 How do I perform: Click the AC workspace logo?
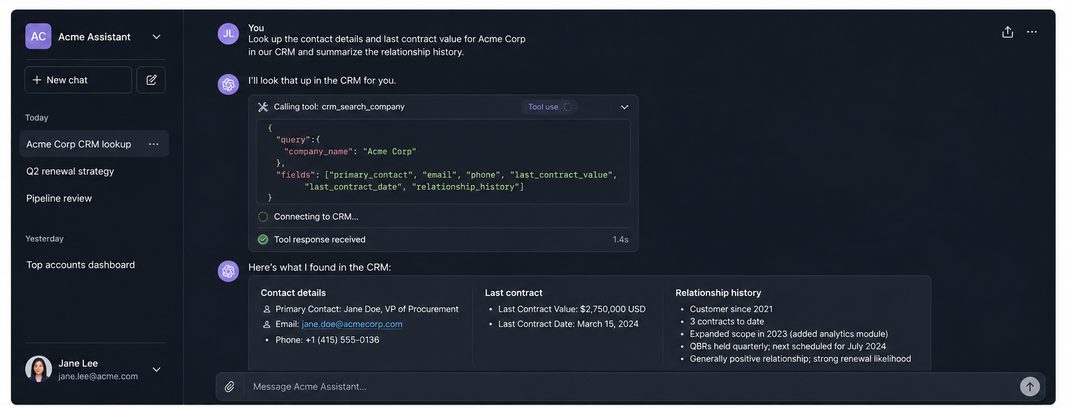click(x=38, y=37)
